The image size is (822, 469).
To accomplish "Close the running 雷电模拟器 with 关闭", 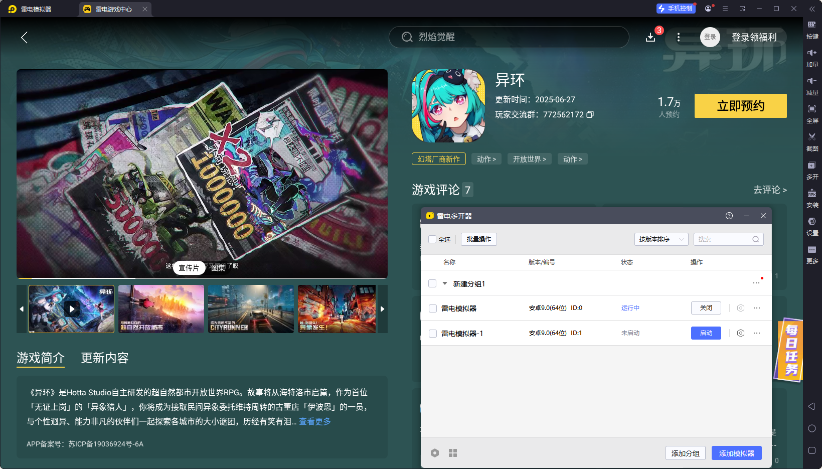I will 706,308.
